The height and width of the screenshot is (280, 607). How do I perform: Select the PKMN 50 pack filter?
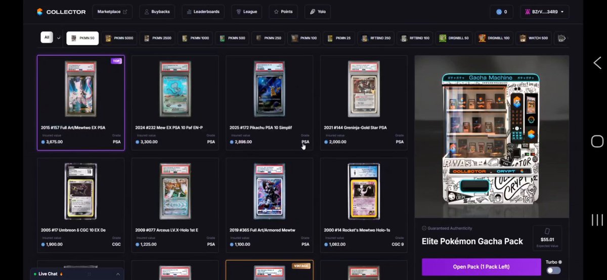pos(82,38)
